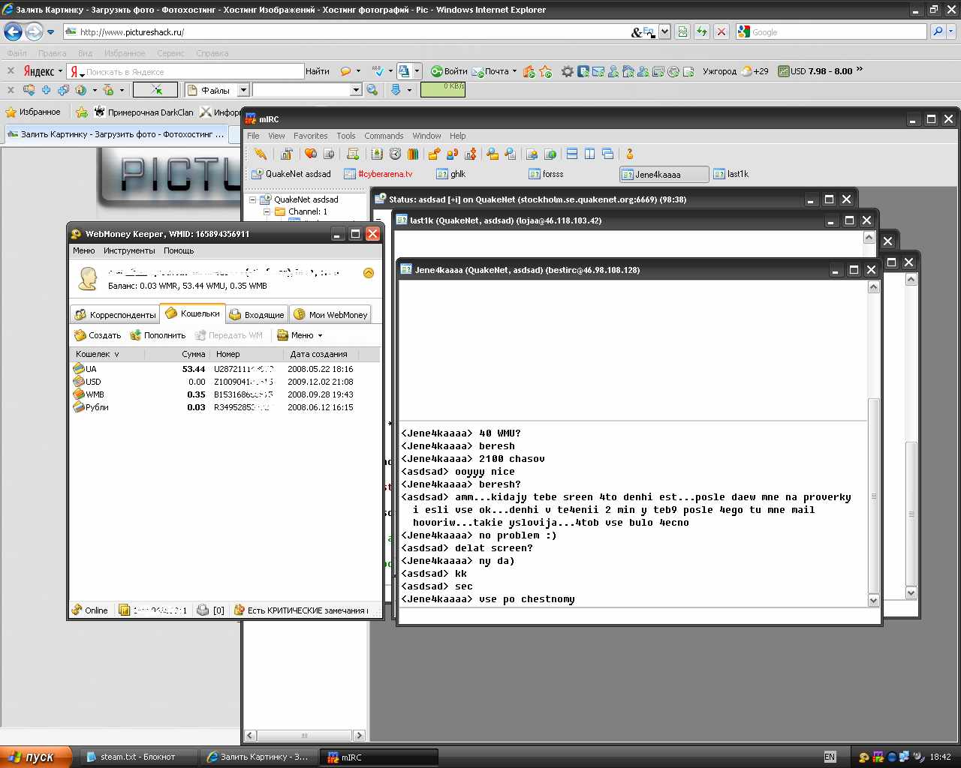Click the mIRC Connect lightning icon
The width and height of the screenshot is (961, 768).
261,154
